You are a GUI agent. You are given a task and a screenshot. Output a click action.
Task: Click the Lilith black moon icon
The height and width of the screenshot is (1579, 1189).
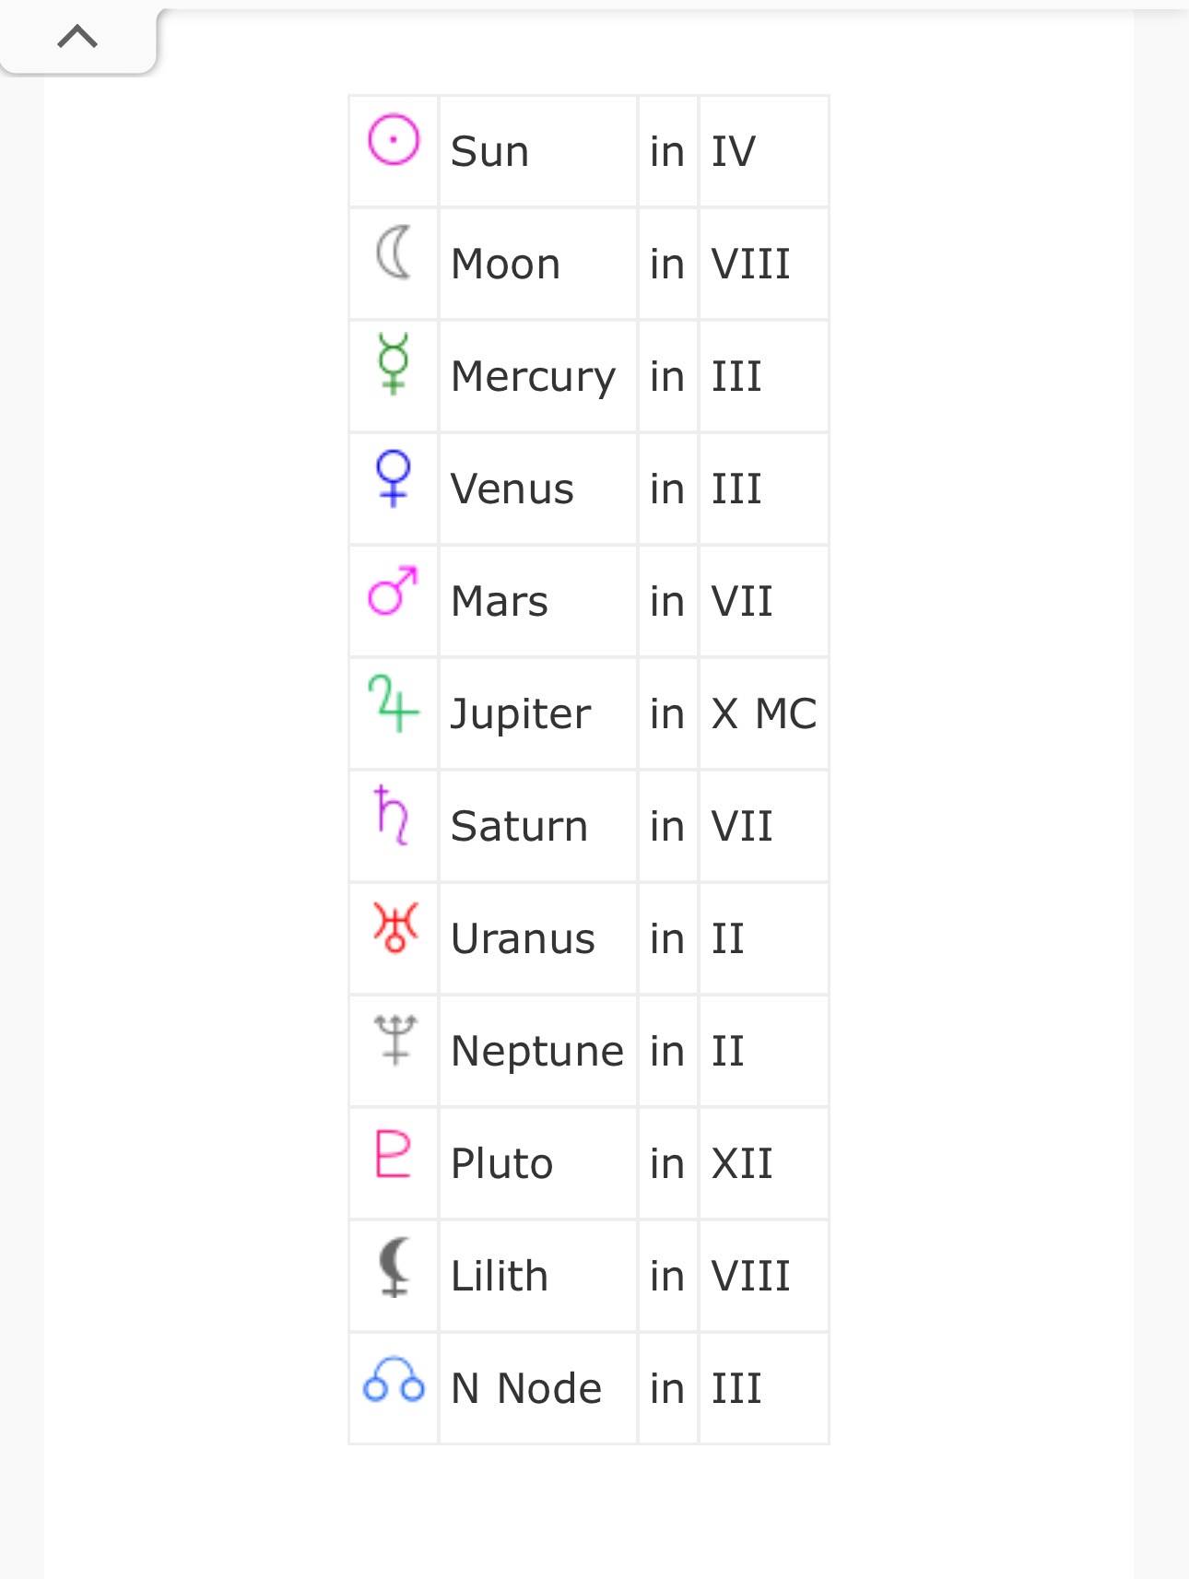coord(394,1267)
